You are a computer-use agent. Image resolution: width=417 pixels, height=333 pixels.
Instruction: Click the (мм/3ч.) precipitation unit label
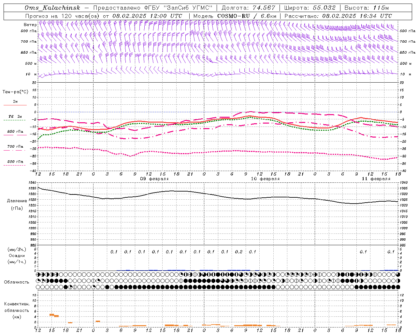coord(17,249)
